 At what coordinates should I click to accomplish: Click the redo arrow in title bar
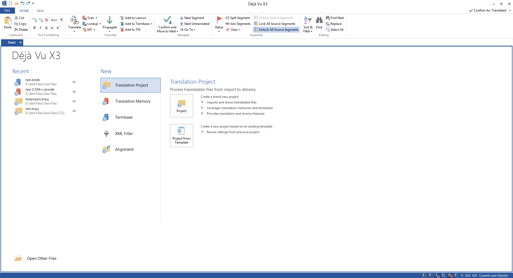(x=28, y=3)
